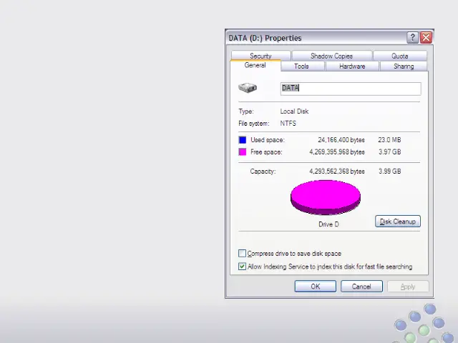Uncheck Allow Indexing Service checkbox

[x=242, y=267]
